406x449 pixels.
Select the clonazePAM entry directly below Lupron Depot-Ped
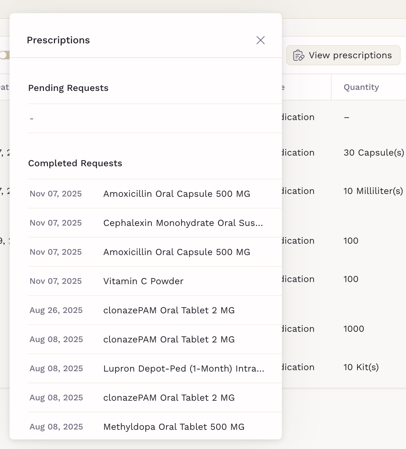click(x=169, y=398)
